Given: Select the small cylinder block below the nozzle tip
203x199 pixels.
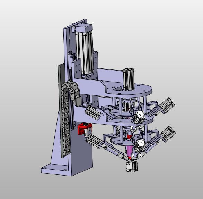Looking at the screenshot, I should pos(132,166).
